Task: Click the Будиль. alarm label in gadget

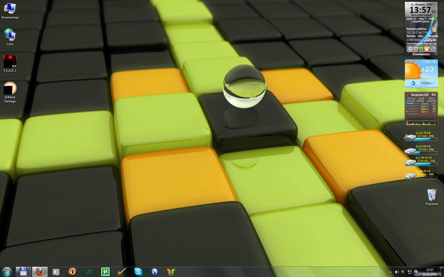Action: [433, 36]
